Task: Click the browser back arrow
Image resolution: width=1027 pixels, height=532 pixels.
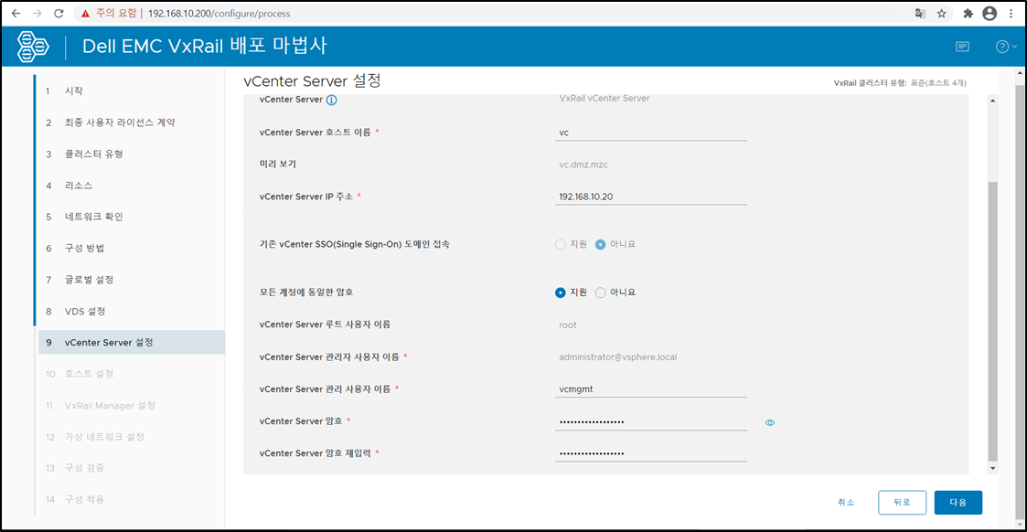Action: point(16,13)
